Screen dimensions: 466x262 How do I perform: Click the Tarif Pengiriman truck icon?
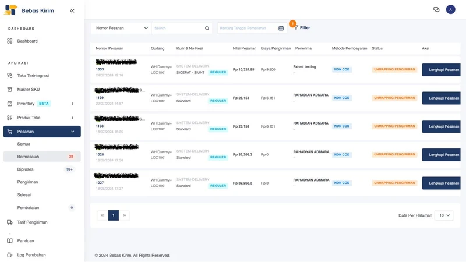[x=10, y=222]
